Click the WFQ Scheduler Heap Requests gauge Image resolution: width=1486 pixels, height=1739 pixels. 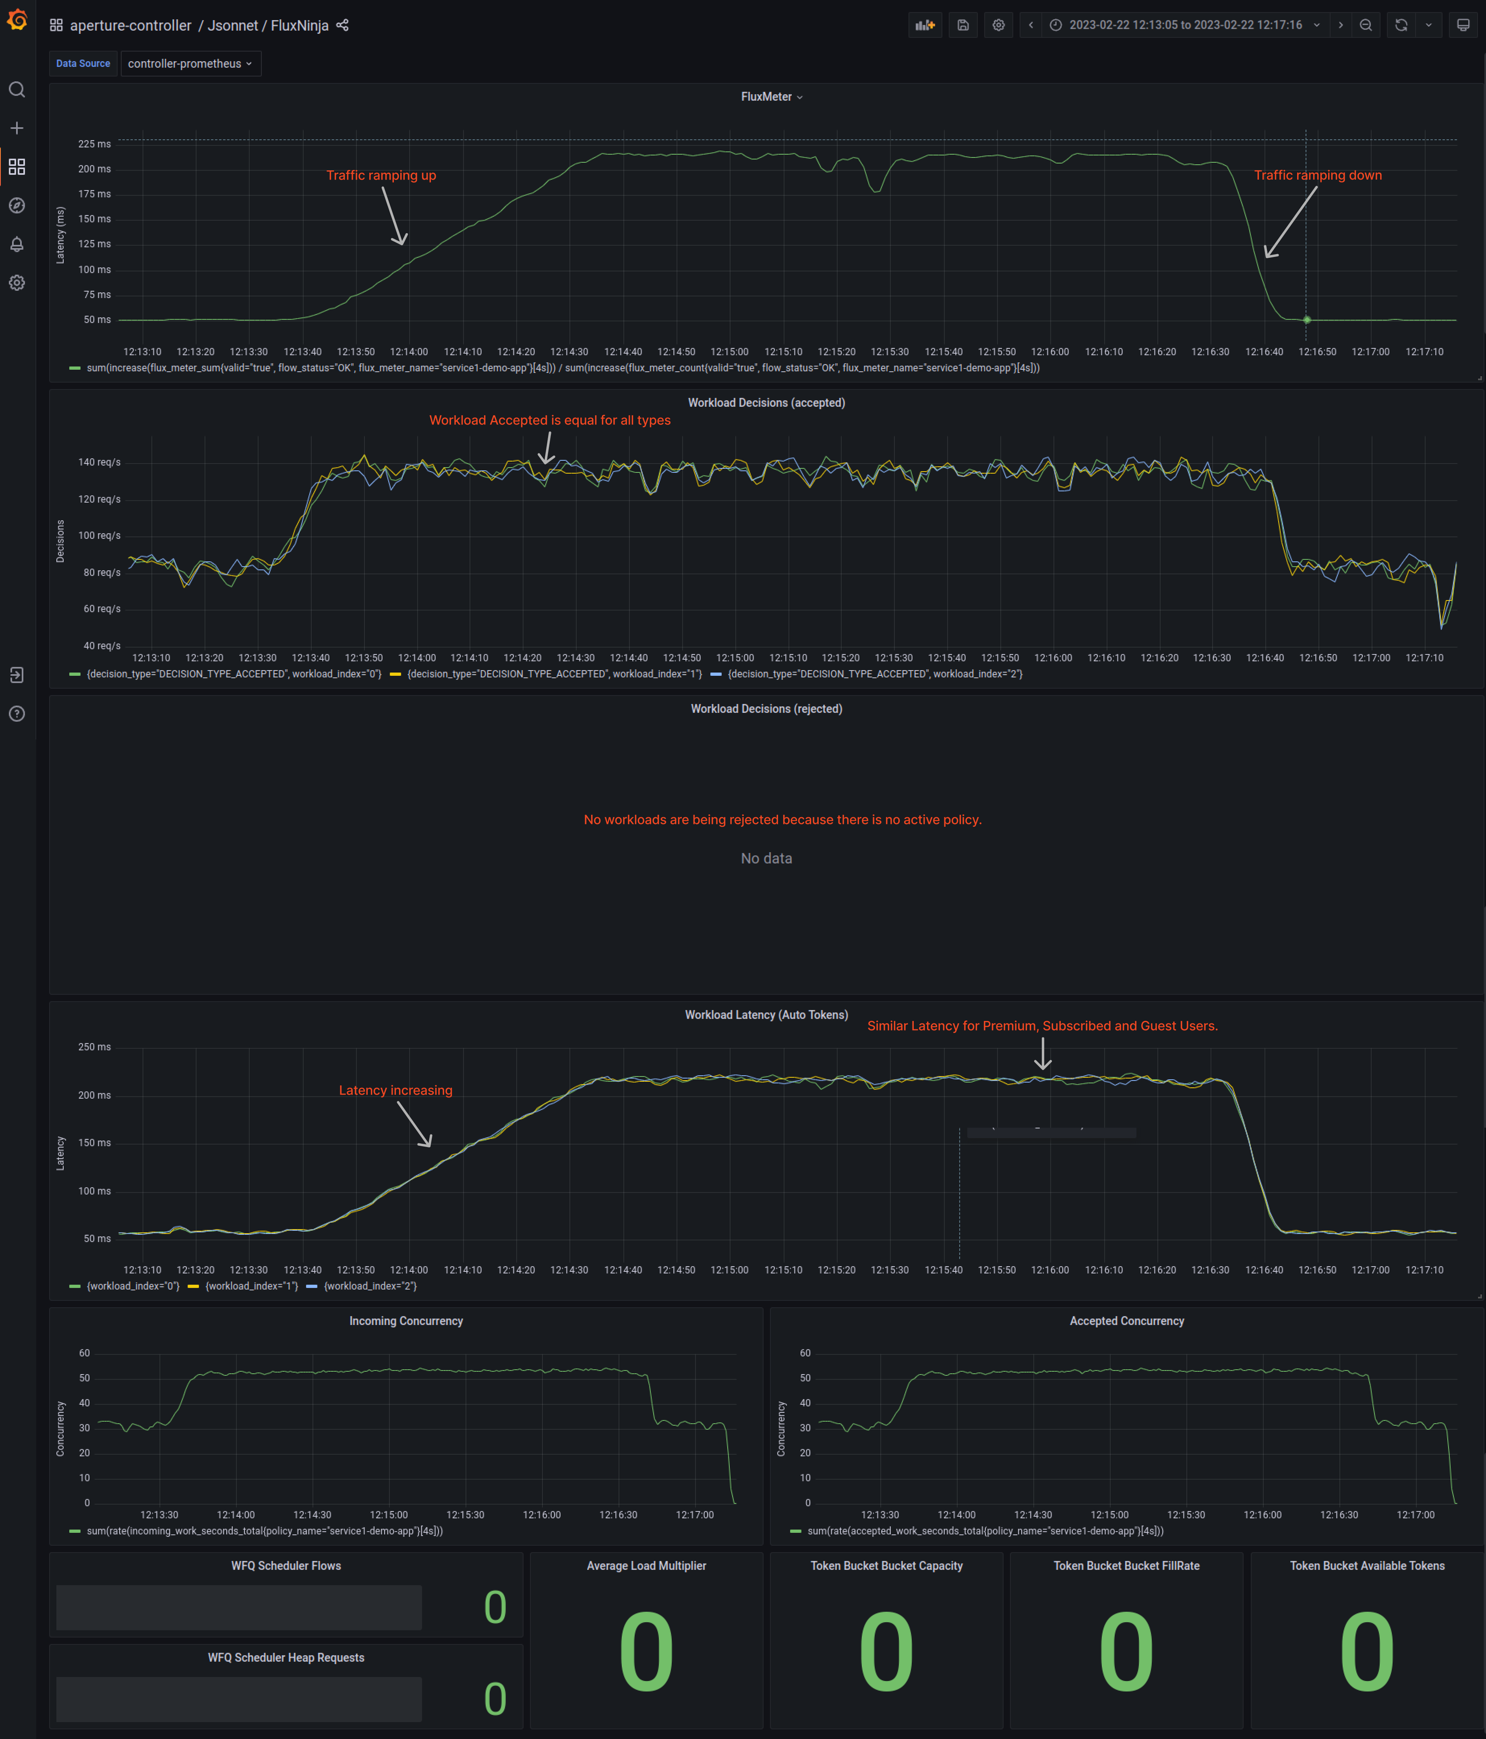click(x=239, y=1700)
